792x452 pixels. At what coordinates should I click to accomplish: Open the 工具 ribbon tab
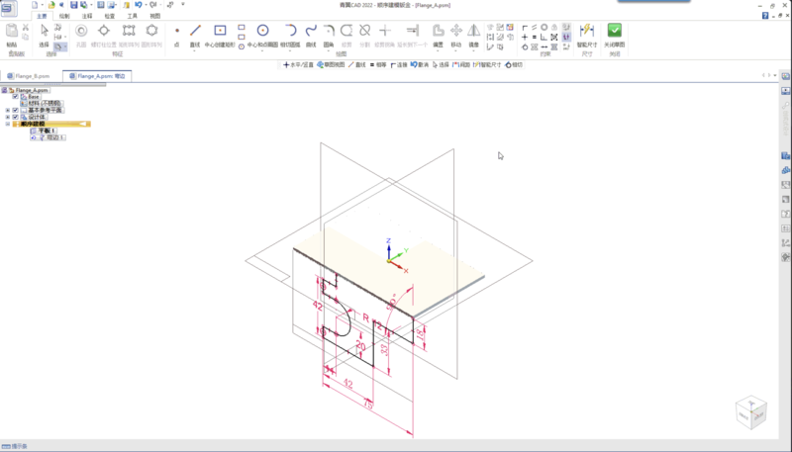pyautogui.click(x=133, y=17)
